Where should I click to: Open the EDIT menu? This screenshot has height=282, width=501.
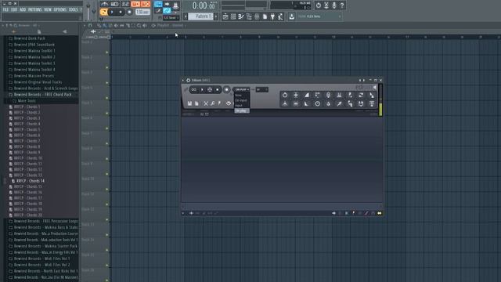click(14, 9)
